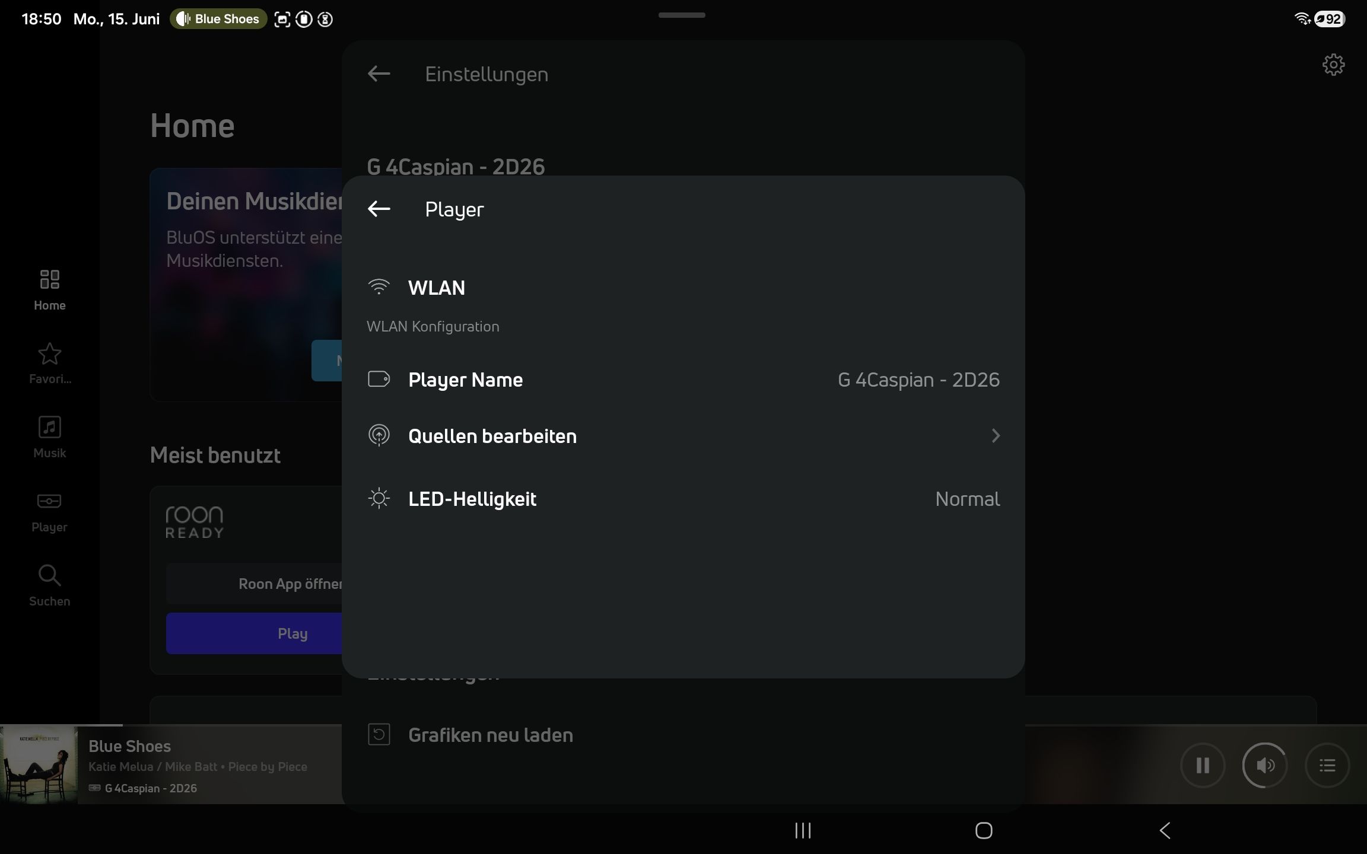This screenshot has width=1367, height=854.
Task: Click the Meist benutzt heading
Action: (215, 455)
